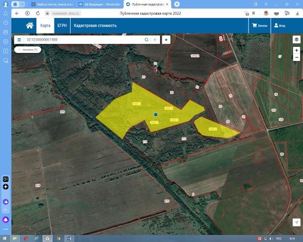Zoom out the map with minus button

point(296,57)
